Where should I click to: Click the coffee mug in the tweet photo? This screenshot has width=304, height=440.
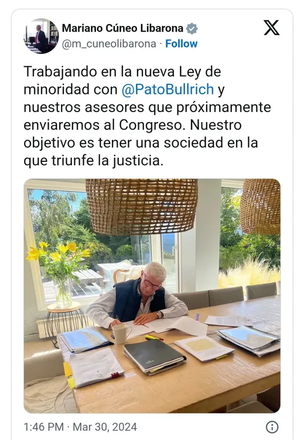click(121, 334)
